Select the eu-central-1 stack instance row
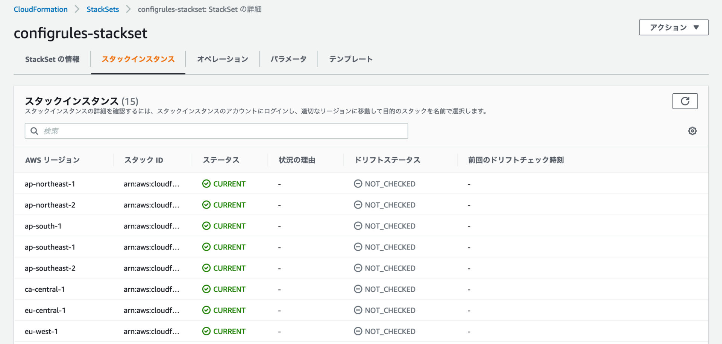The width and height of the screenshot is (722, 344). 45,310
